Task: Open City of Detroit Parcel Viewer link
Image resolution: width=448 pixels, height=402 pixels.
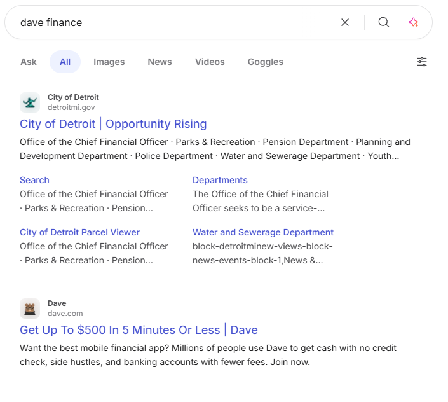Action: pyautogui.click(x=79, y=232)
